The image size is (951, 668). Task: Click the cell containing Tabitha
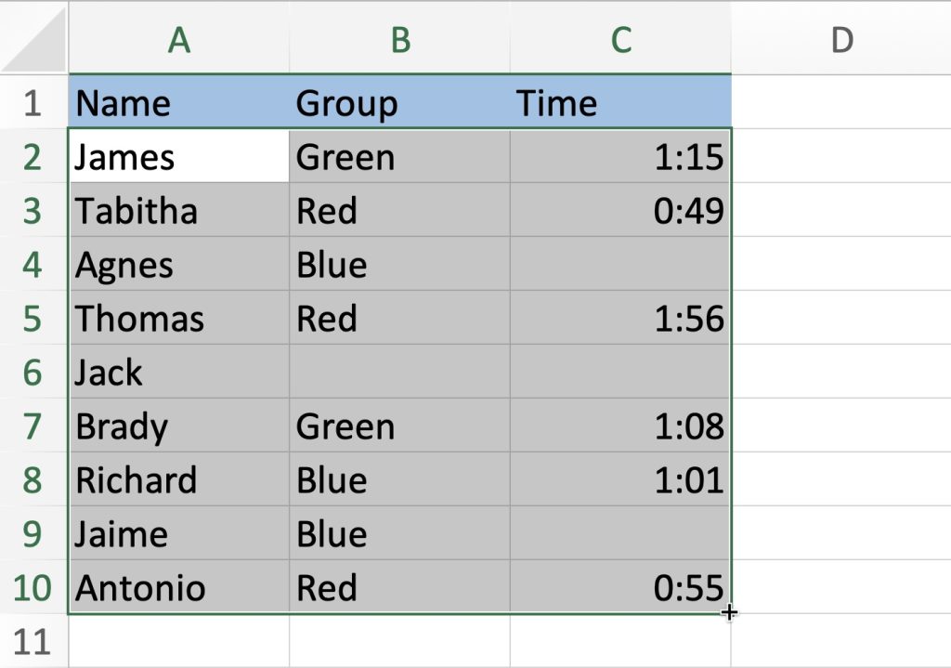point(178,211)
